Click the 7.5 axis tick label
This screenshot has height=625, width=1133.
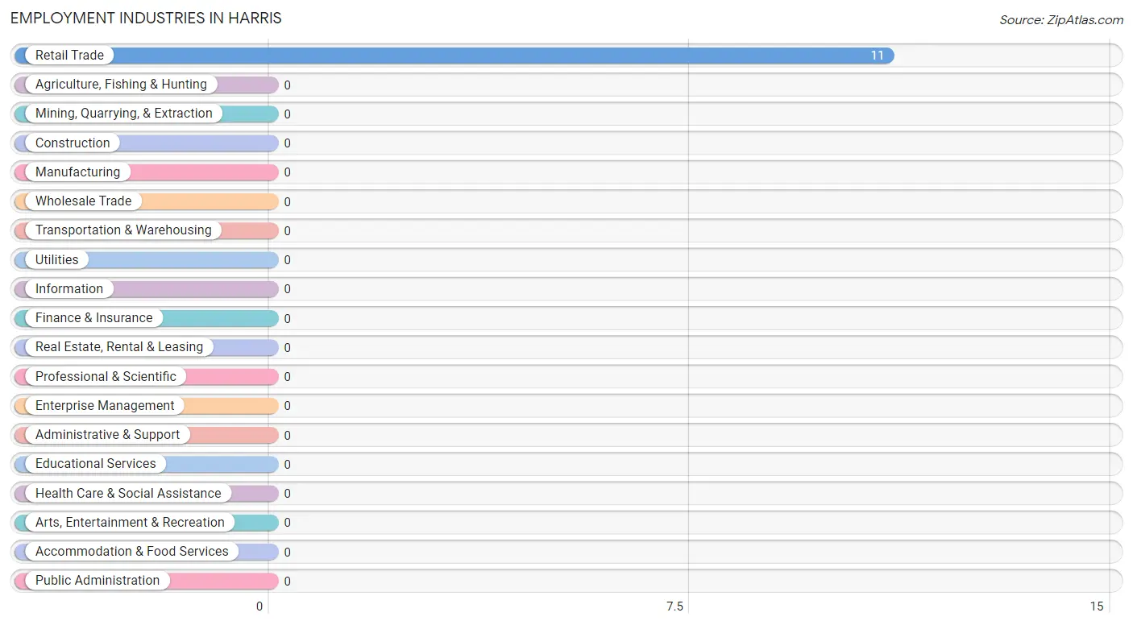click(674, 606)
